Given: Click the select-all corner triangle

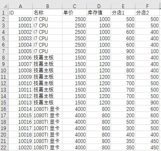Looking at the screenshot, I should [5, 6].
